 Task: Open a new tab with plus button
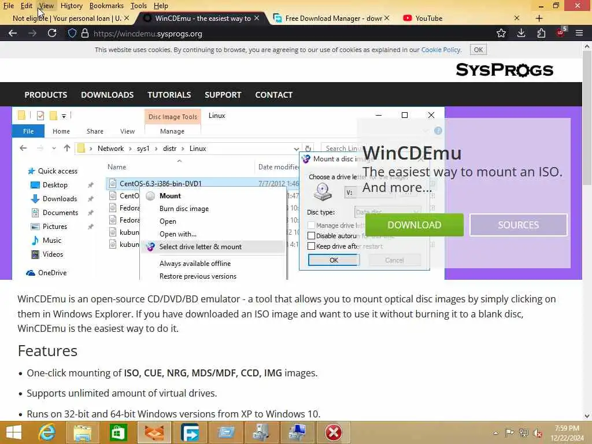coord(539,18)
